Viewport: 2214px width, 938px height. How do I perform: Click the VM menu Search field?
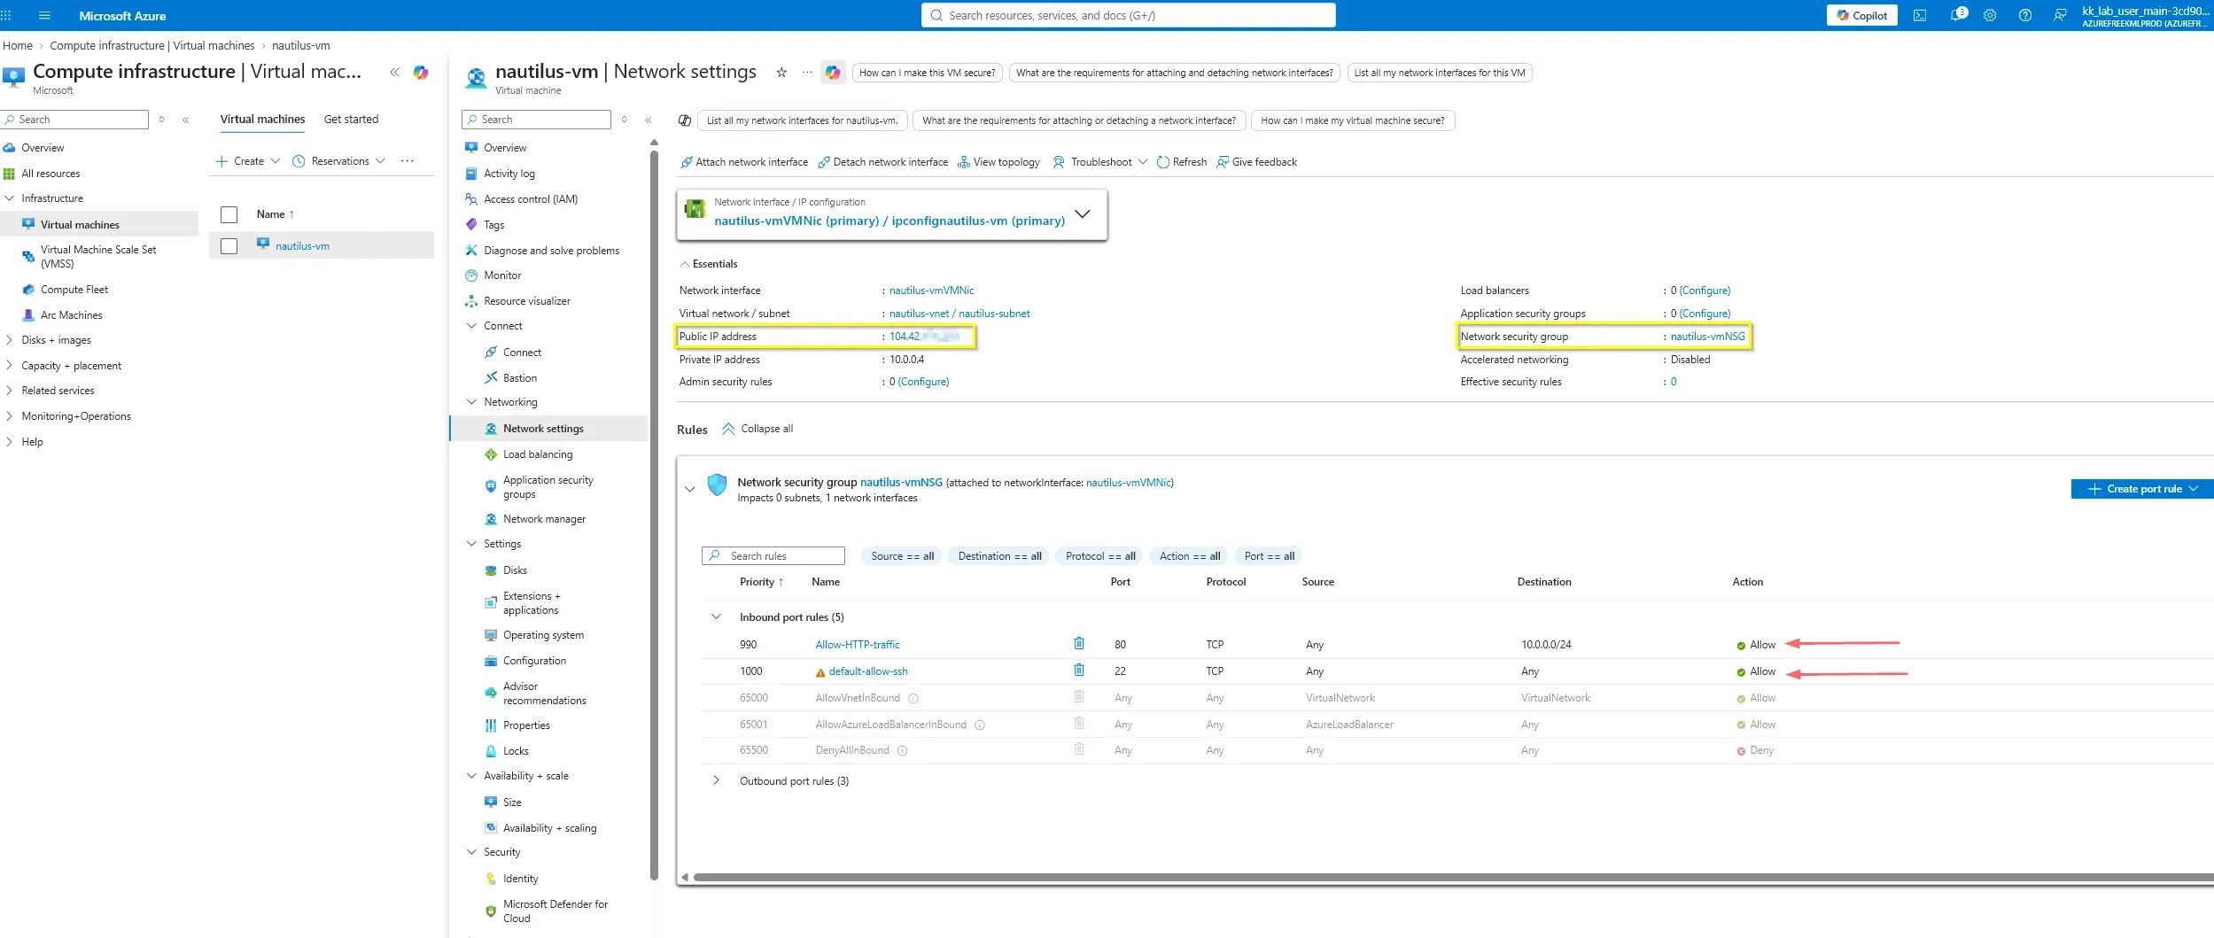(x=536, y=120)
